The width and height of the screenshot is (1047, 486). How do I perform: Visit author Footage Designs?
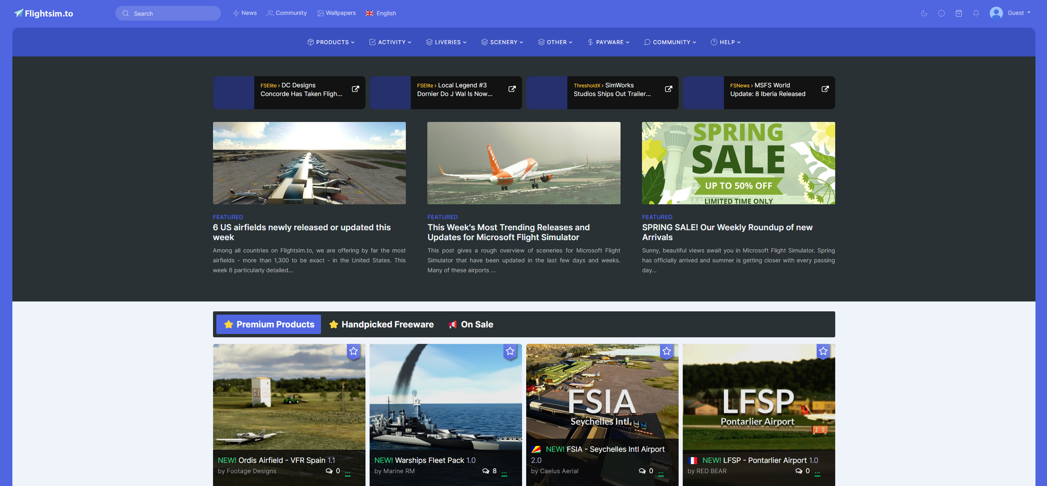(251, 471)
